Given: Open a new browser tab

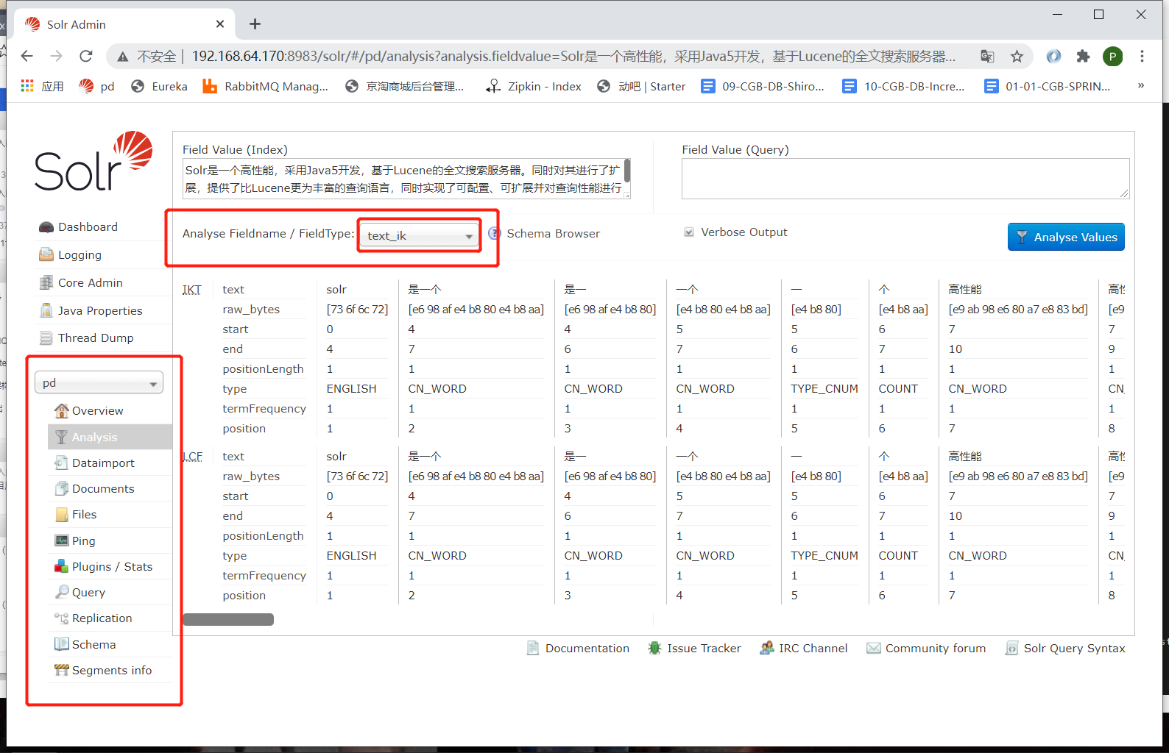Looking at the screenshot, I should click(x=255, y=24).
